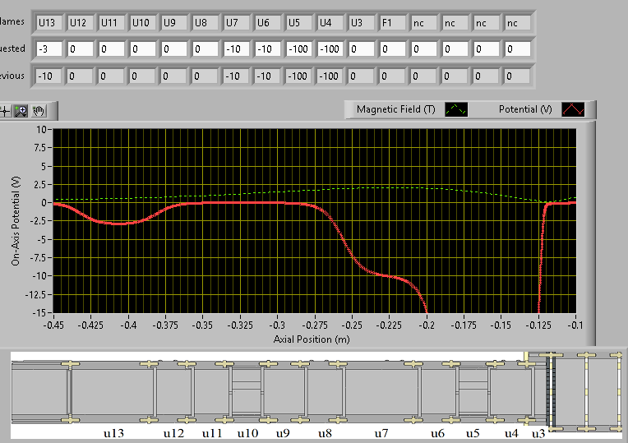Click previous value -10 under U13
628x443 pixels.
point(48,76)
